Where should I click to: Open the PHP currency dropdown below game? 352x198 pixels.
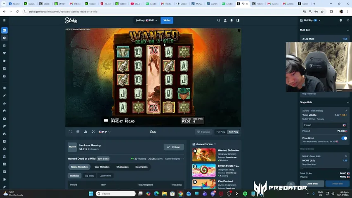click(105, 132)
